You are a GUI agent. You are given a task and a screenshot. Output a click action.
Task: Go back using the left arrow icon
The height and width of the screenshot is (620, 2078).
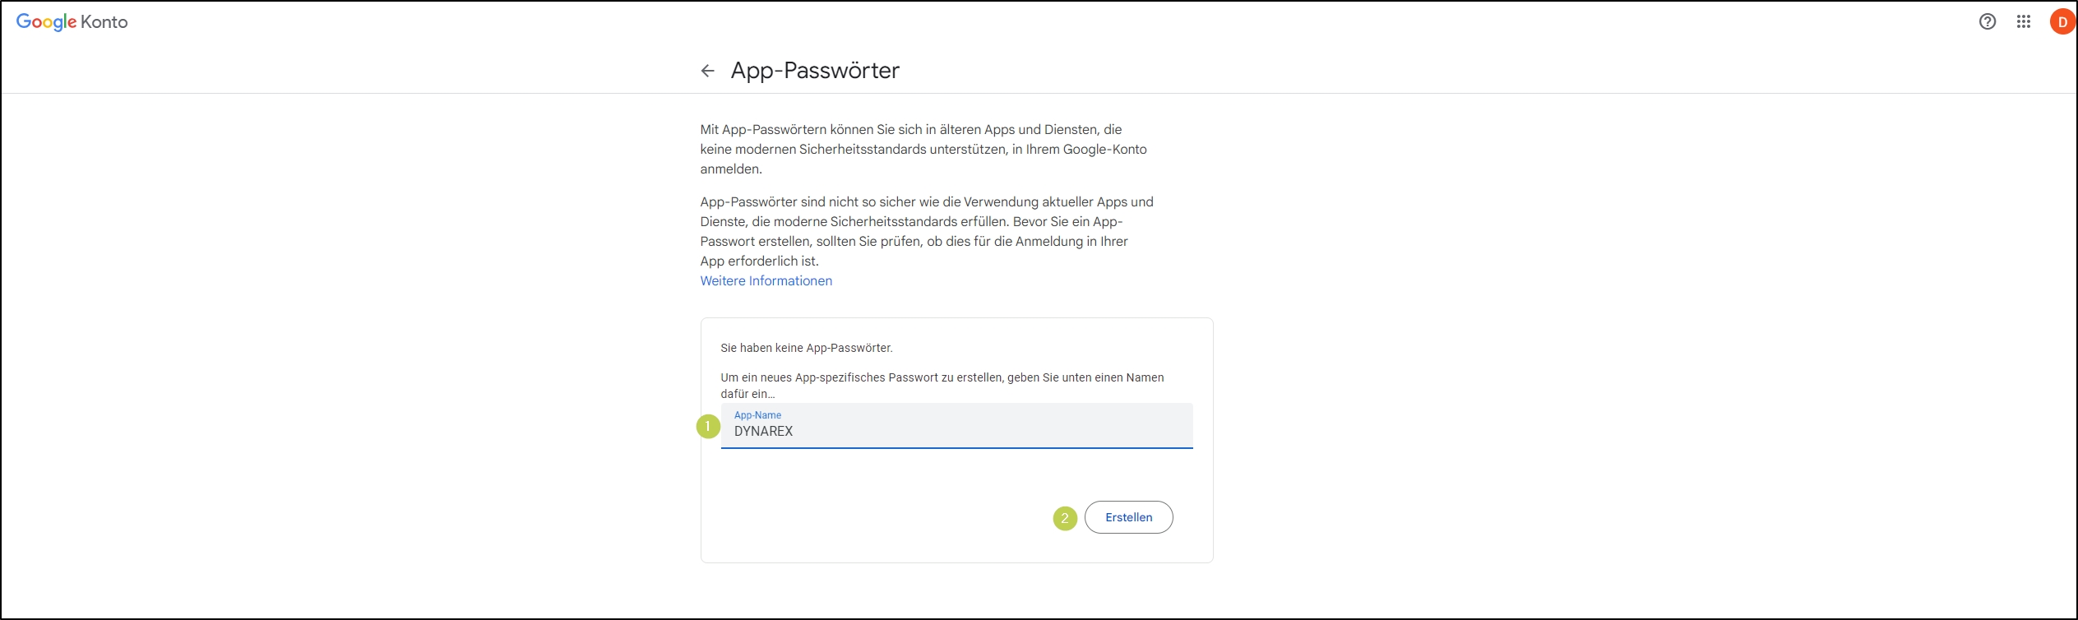click(x=707, y=71)
